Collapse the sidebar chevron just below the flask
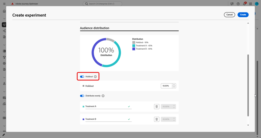The image size is (261, 138). pyautogui.click(x=4, y=92)
